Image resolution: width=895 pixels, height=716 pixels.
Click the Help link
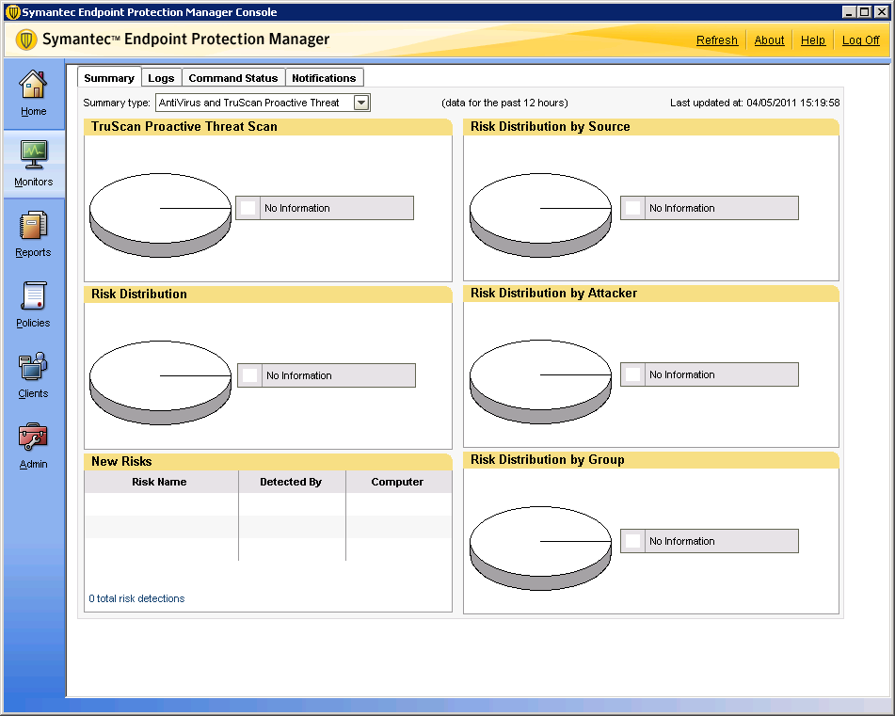coord(813,40)
